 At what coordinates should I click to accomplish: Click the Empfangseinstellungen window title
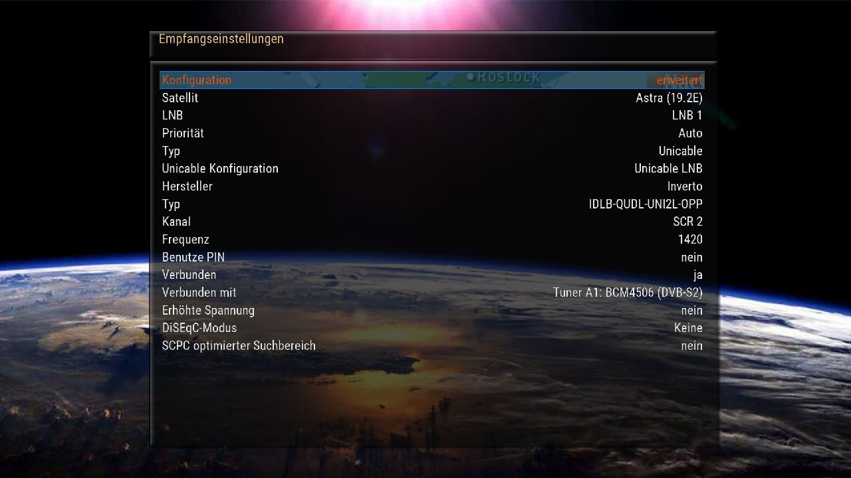point(221,39)
